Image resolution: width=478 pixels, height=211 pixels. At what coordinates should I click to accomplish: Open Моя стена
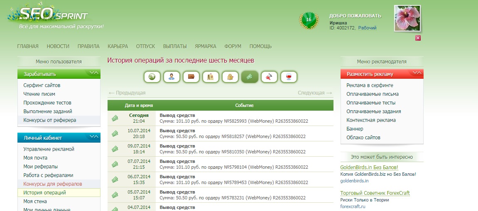click(35, 201)
